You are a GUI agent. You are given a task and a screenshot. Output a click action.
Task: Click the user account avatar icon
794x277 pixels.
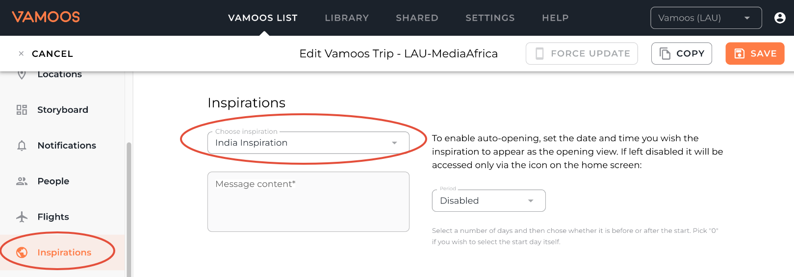tap(780, 18)
